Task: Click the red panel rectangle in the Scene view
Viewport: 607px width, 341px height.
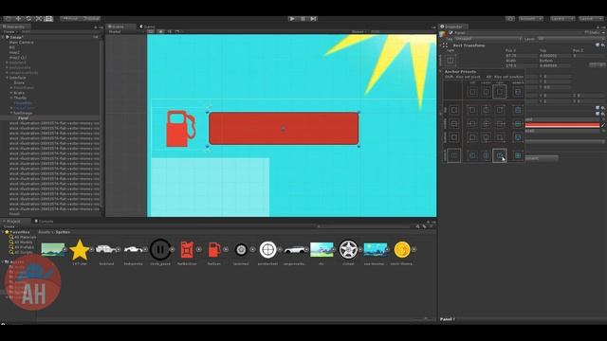Action: [x=284, y=129]
